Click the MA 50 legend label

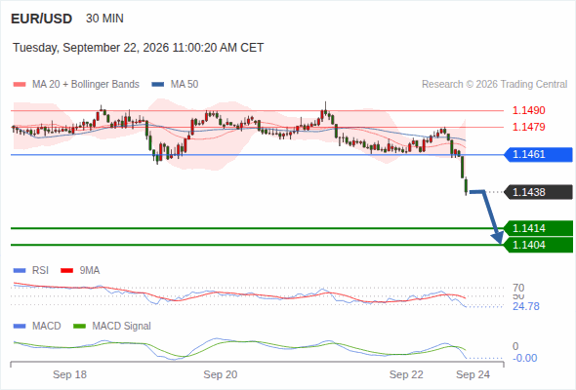(185, 85)
